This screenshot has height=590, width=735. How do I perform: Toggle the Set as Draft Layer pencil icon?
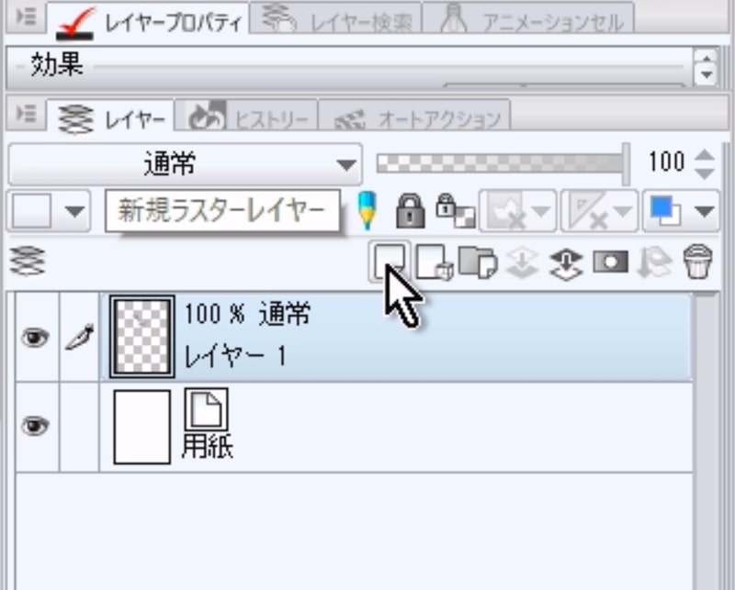[367, 211]
